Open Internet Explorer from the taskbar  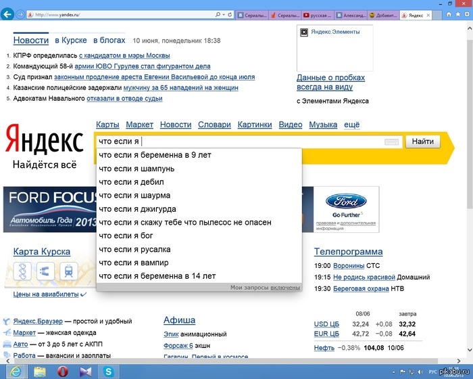[15, 372]
